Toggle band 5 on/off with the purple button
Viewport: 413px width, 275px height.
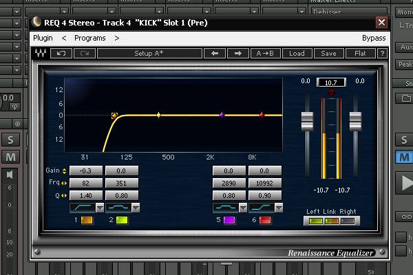click(x=229, y=220)
